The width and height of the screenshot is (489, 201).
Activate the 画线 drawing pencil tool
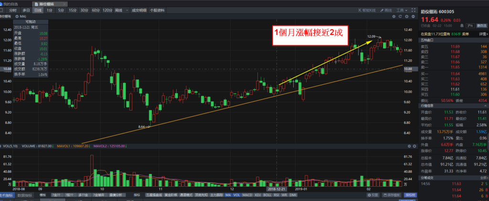point(386,10)
